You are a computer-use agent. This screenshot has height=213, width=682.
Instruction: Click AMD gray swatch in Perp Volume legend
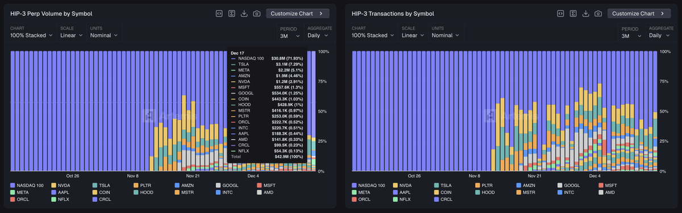pyautogui.click(x=259, y=193)
